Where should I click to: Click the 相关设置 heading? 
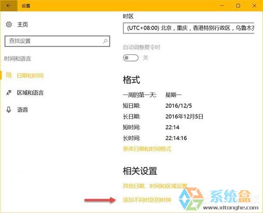coord(140,171)
